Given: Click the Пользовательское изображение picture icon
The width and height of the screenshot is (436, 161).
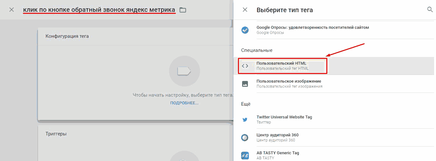Looking at the screenshot, I should click(245, 84).
